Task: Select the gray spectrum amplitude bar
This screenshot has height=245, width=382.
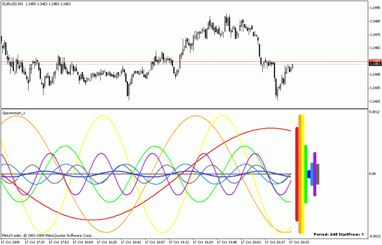Action: pos(318,174)
